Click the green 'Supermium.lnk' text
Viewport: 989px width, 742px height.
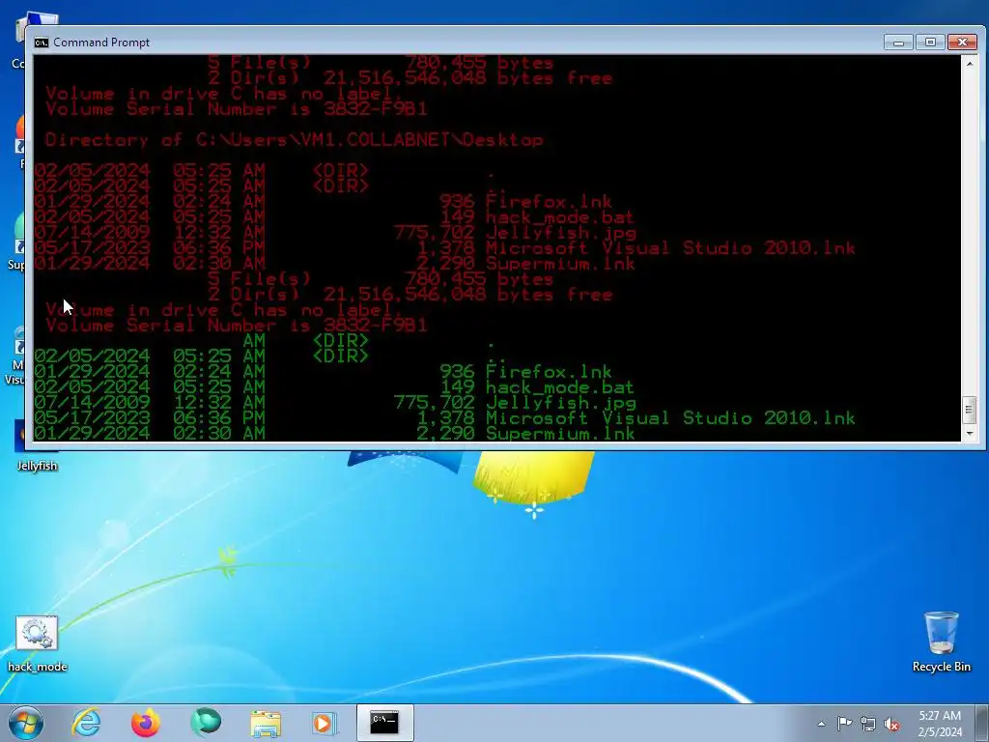(x=561, y=434)
